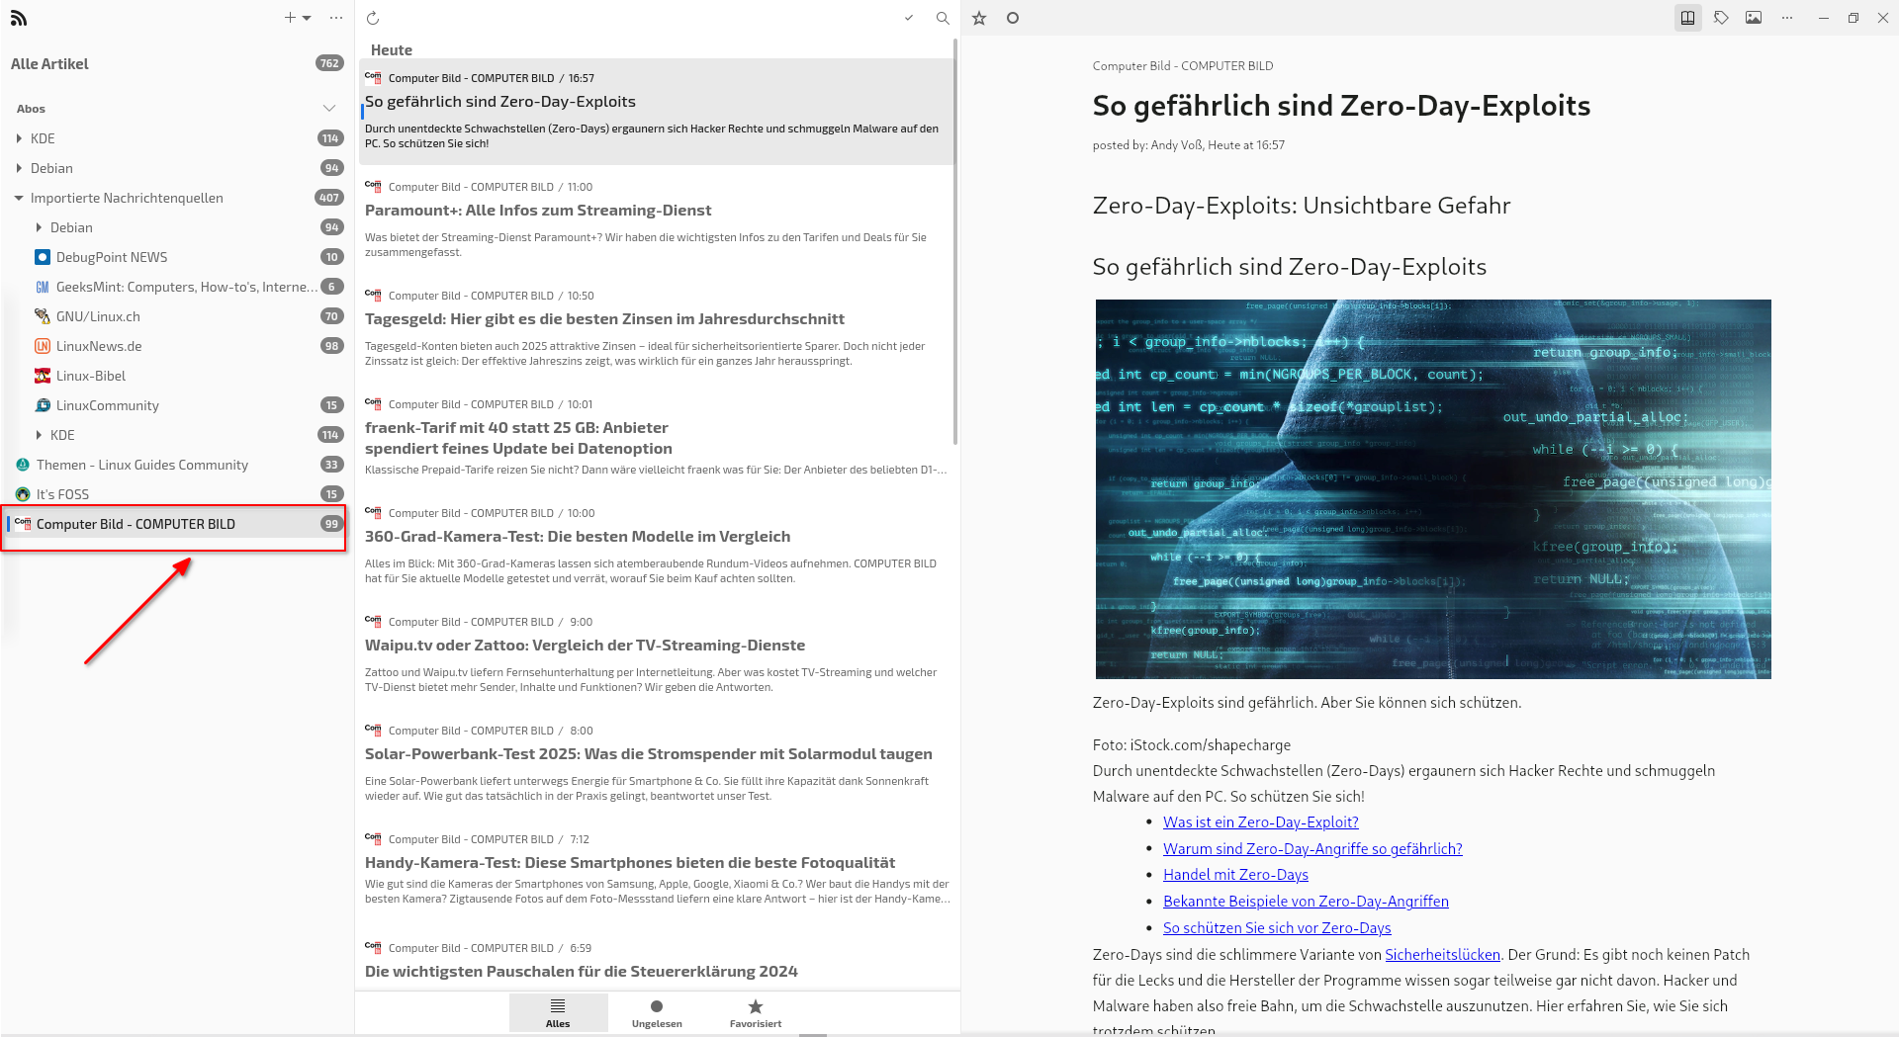This screenshot has width=1899, height=1037.
Task: Select the It's FOSS feed icon
Action: [23, 494]
